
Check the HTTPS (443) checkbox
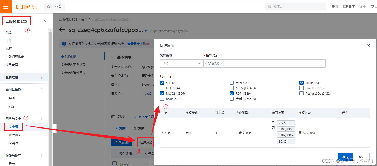(162, 88)
